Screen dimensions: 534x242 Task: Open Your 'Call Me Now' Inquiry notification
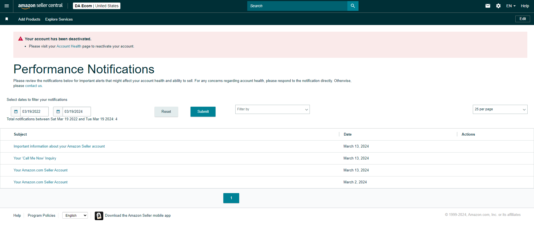click(35, 158)
